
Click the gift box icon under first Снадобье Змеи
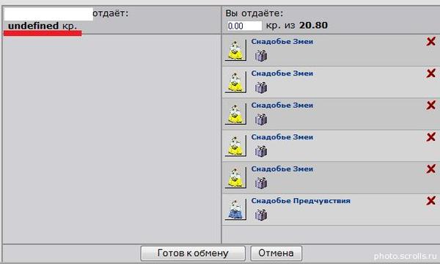click(261, 56)
